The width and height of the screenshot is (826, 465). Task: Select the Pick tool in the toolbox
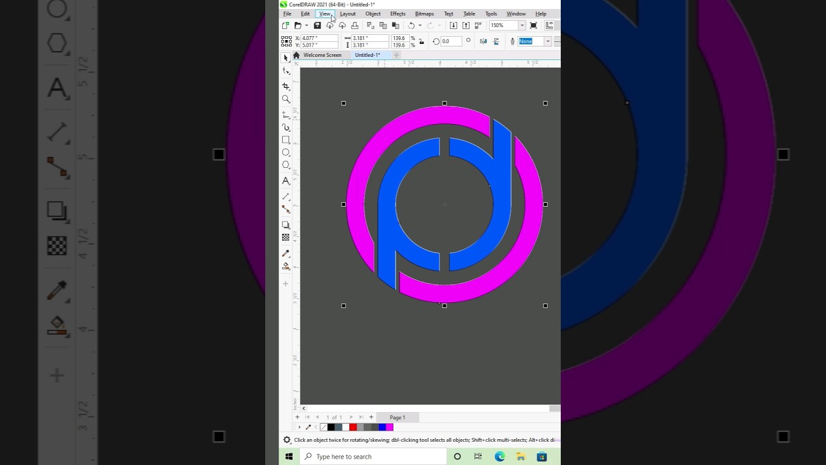286,57
